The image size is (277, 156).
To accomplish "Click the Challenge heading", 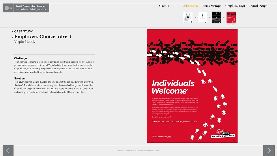I will coord(20,58).
